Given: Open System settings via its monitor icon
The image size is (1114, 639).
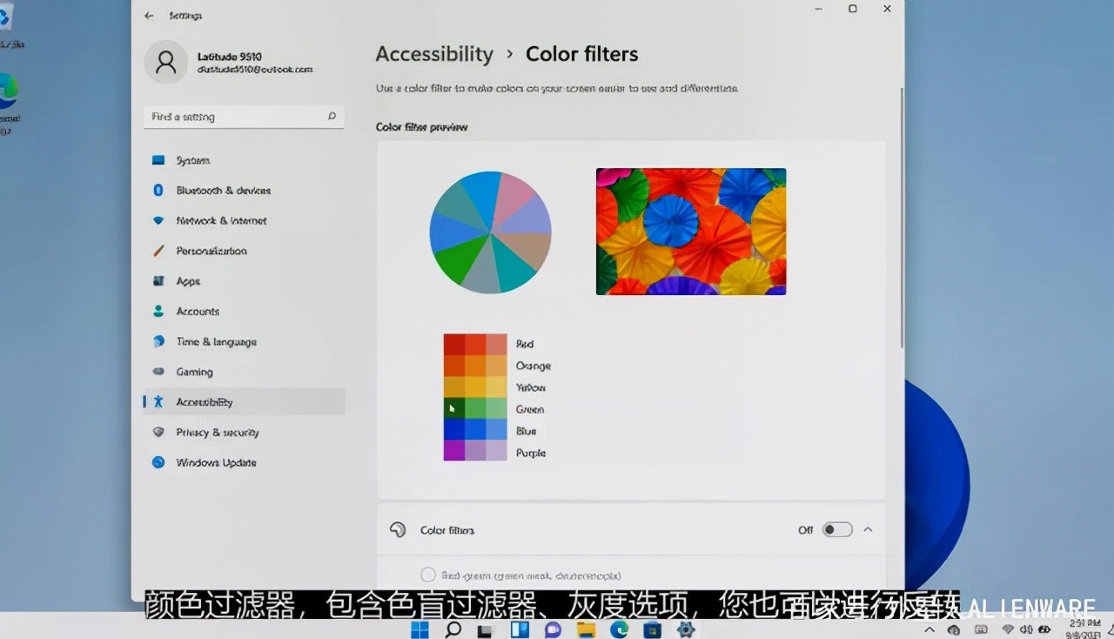Looking at the screenshot, I should (158, 160).
